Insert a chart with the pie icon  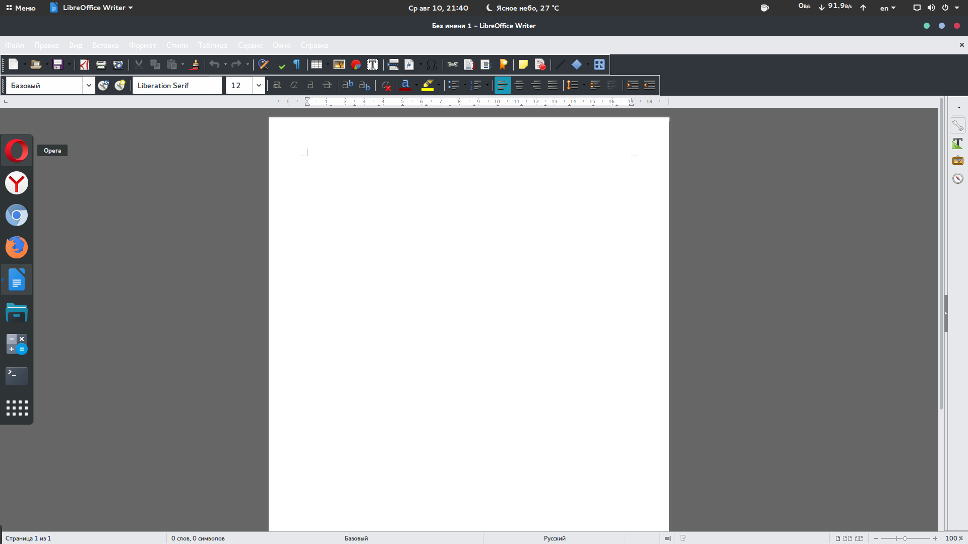[356, 64]
